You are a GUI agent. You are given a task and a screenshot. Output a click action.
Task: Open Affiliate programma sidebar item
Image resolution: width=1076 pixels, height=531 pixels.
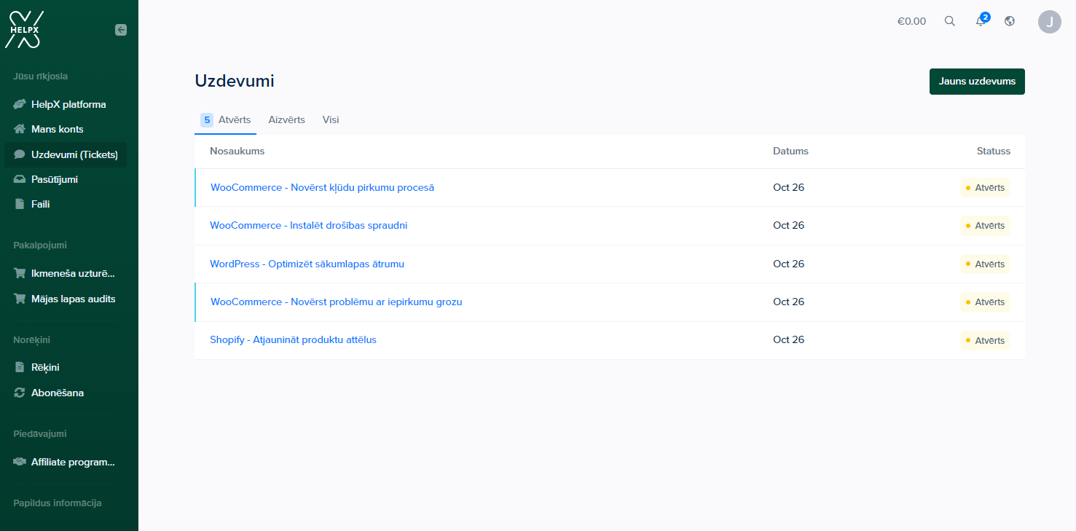(x=73, y=463)
